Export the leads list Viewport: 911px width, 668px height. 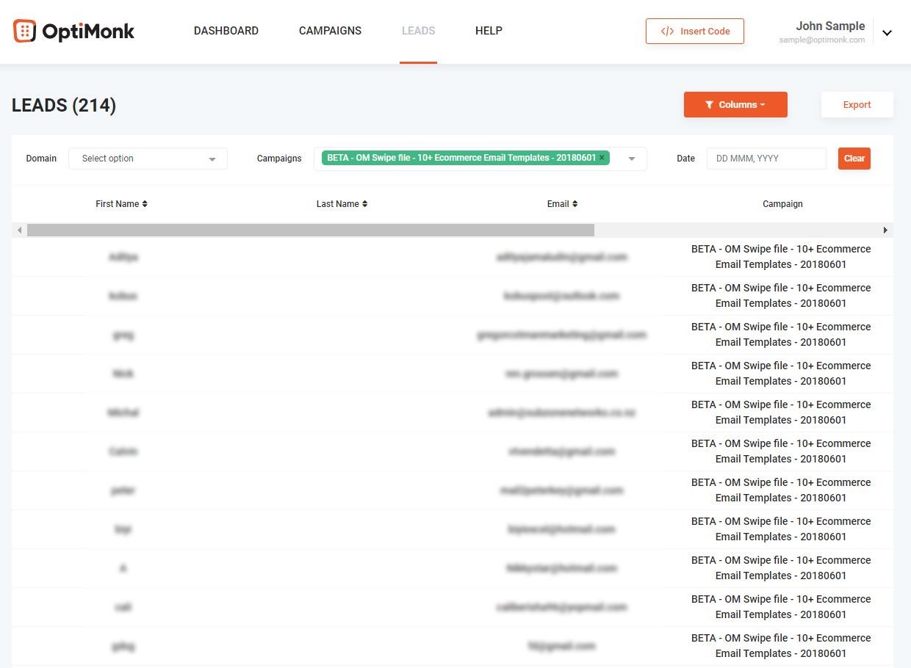click(x=857, y=105)
